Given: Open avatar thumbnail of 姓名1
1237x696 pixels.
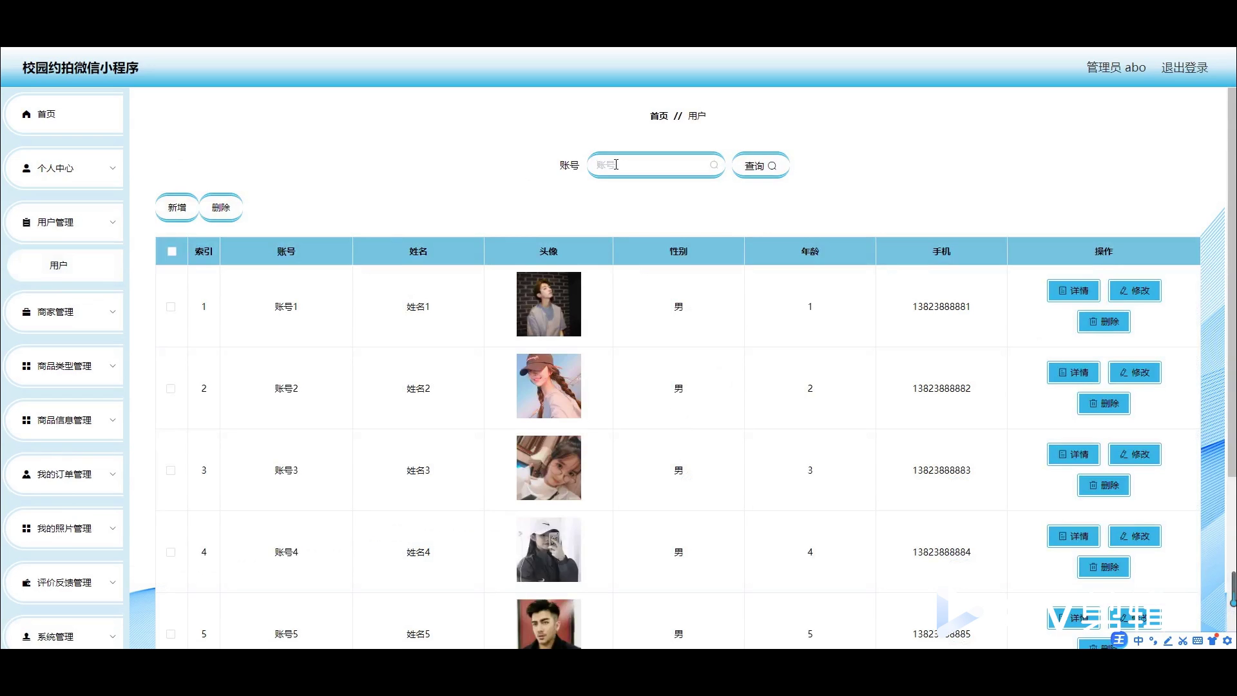Looking at the screenshot, I should pos(548,304).
